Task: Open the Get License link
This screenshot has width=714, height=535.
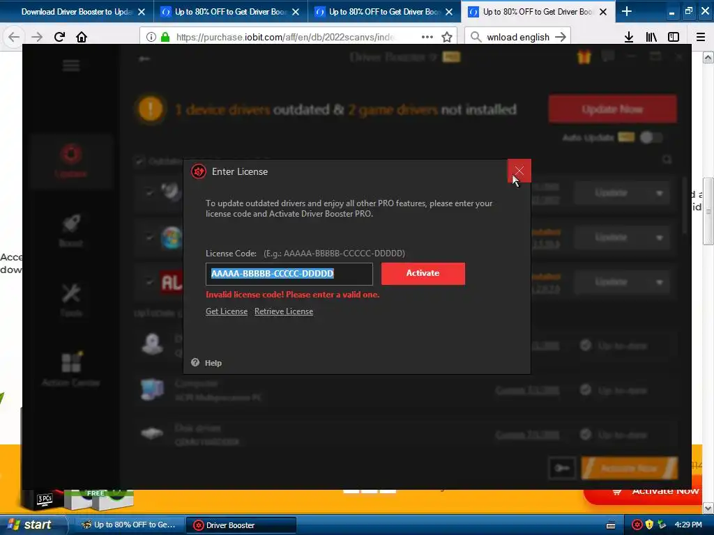Action: tap(227, 311)
